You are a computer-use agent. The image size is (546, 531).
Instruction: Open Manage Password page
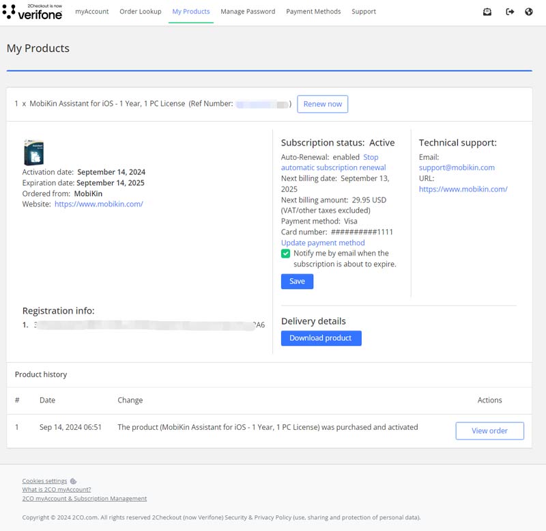click(248, 12)
